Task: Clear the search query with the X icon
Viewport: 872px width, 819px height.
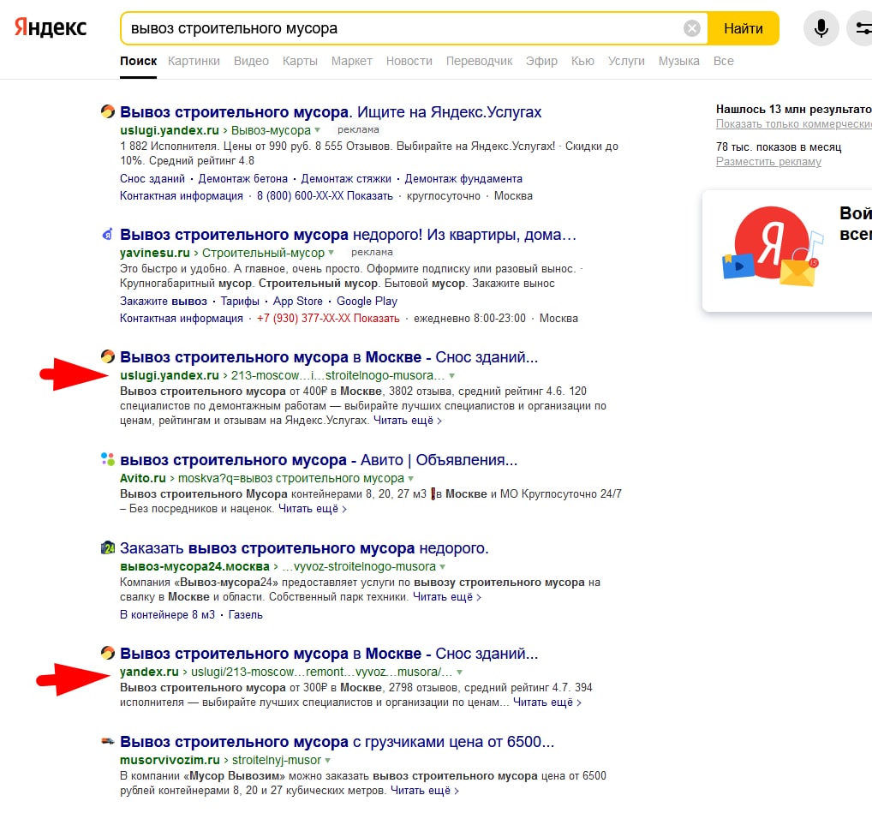Action: click(692, 28)
